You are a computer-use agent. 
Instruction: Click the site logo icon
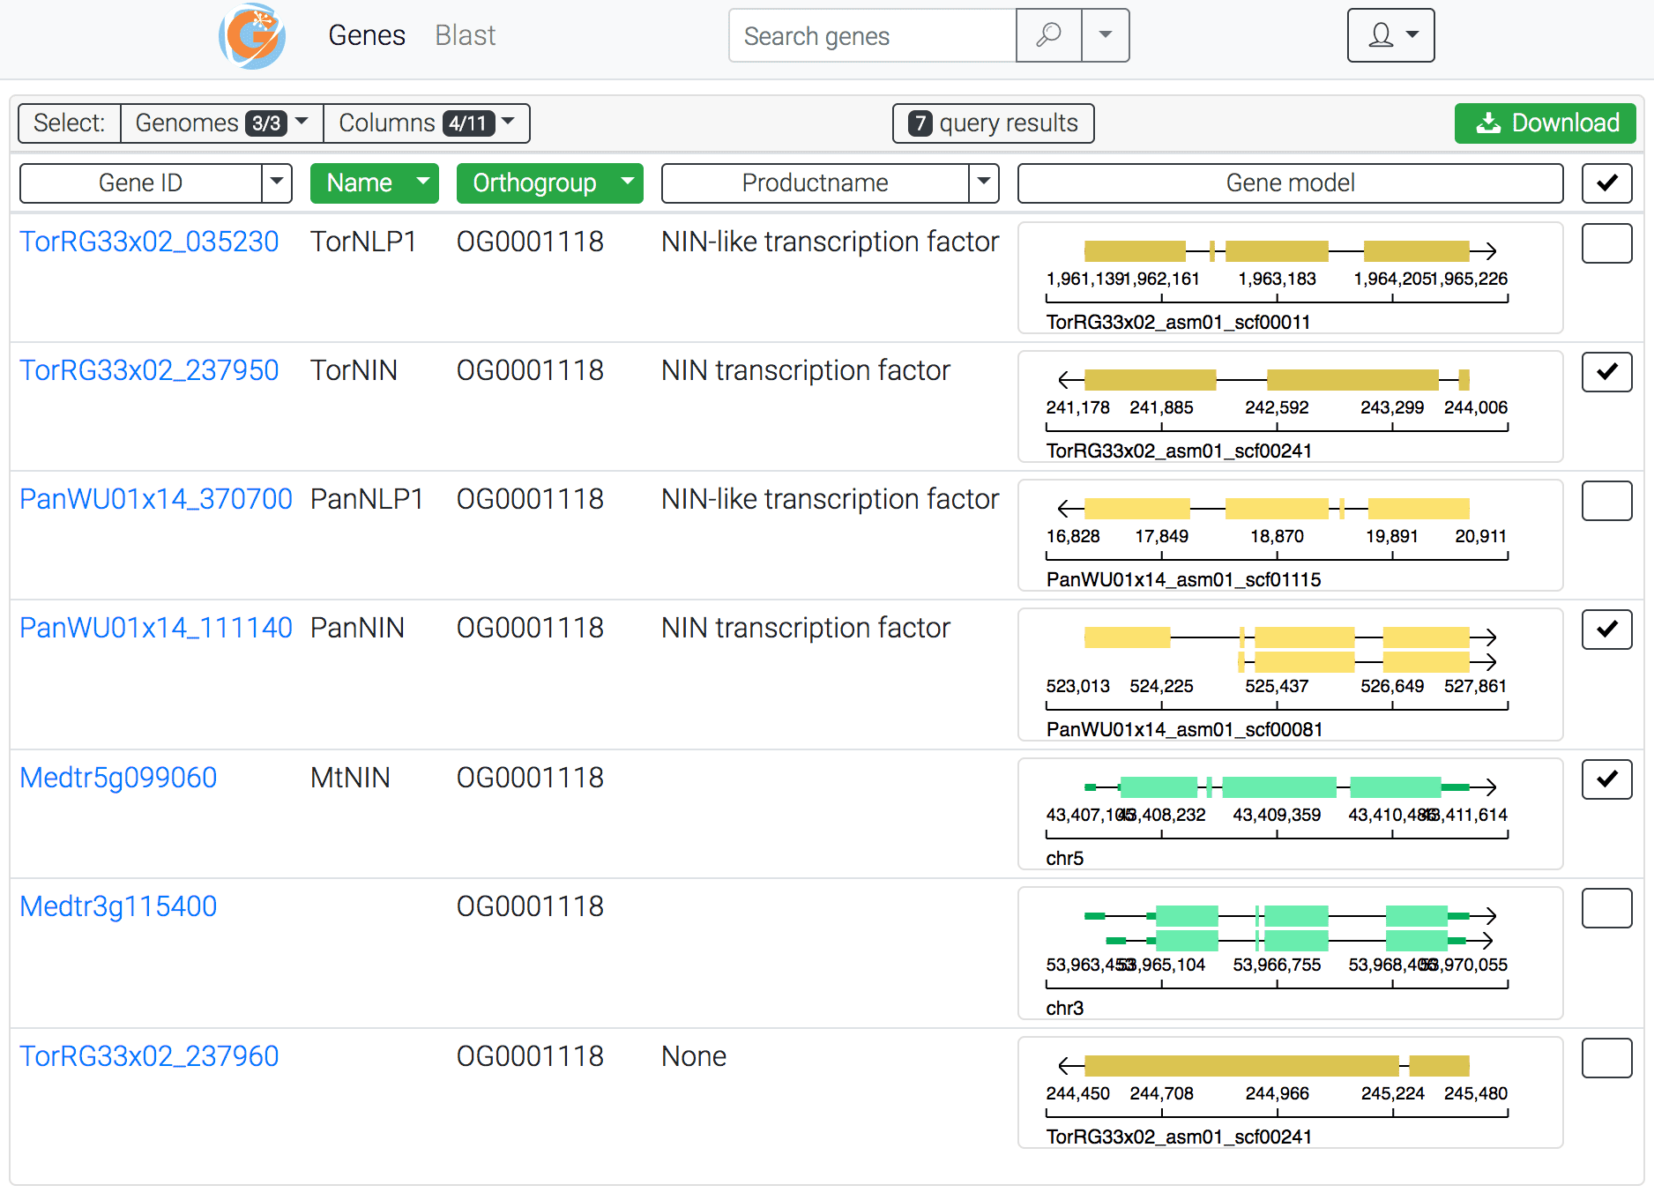coord(251,35)
